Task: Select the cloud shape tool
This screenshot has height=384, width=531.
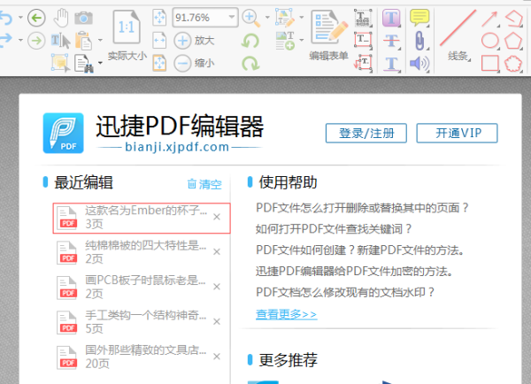Action: coord(513,64)
